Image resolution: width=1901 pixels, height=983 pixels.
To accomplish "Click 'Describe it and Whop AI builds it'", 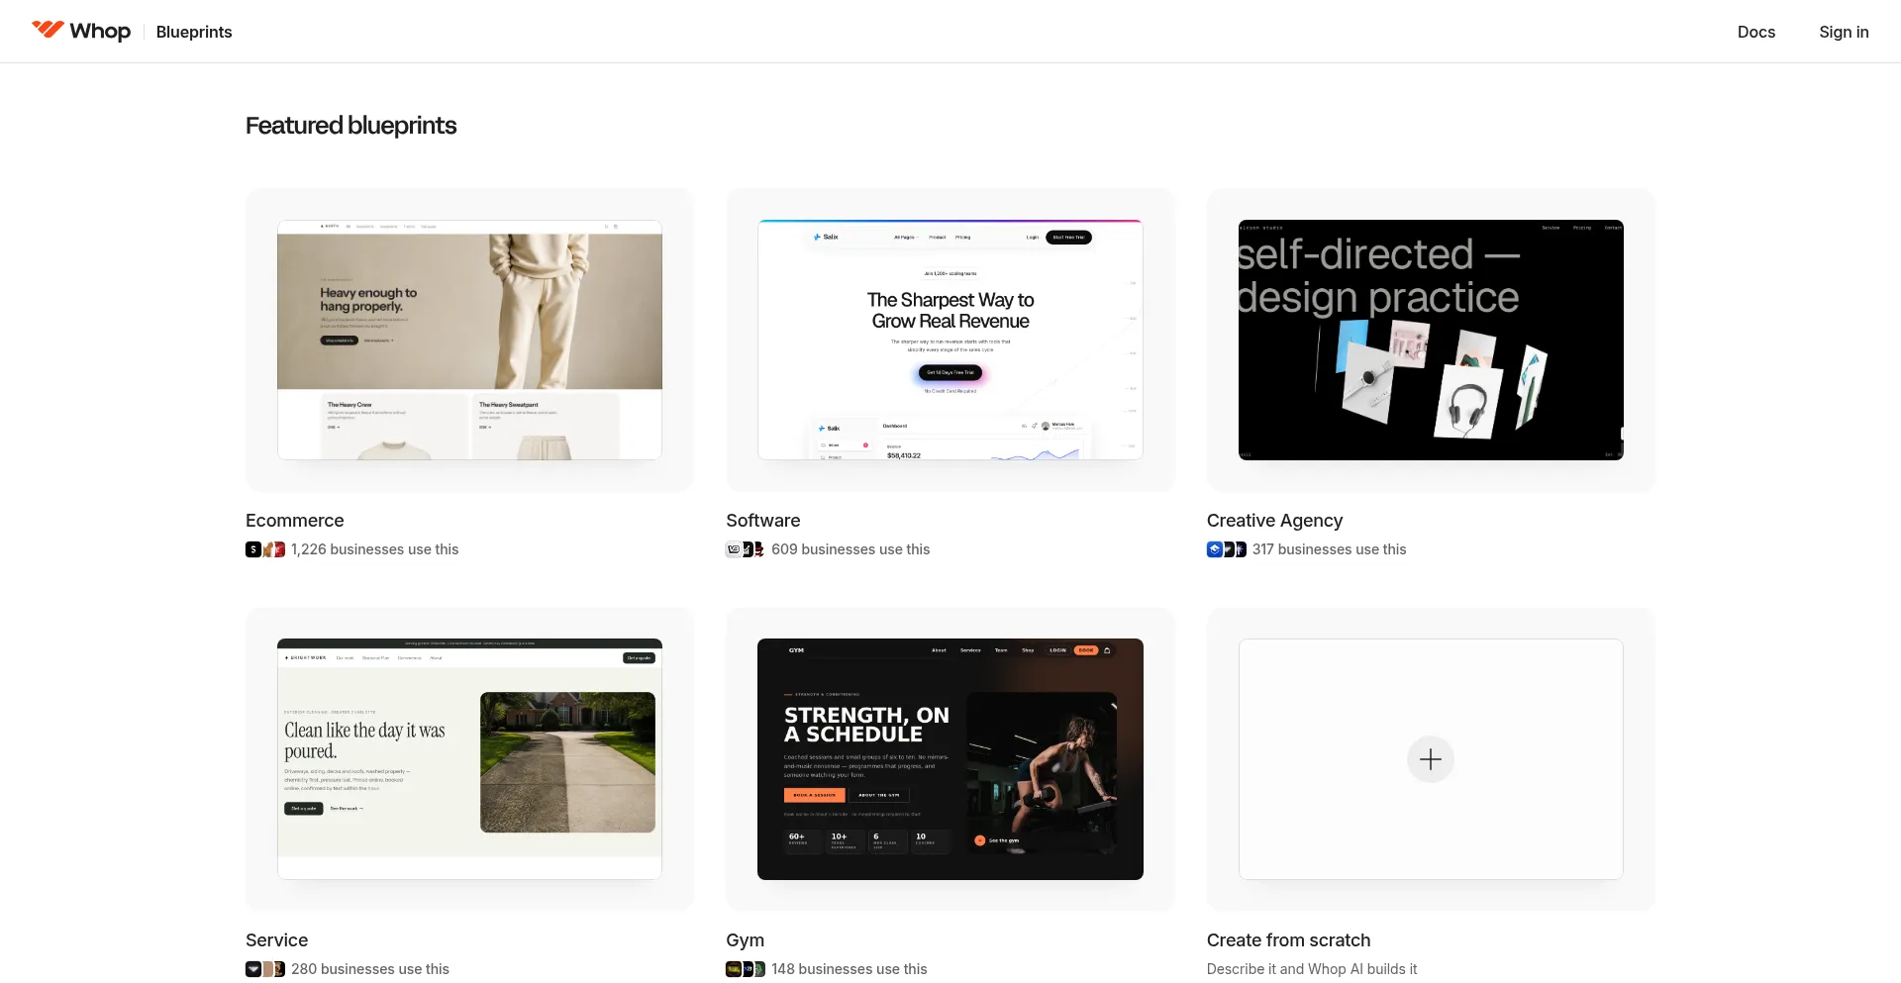I will 1312,969.
